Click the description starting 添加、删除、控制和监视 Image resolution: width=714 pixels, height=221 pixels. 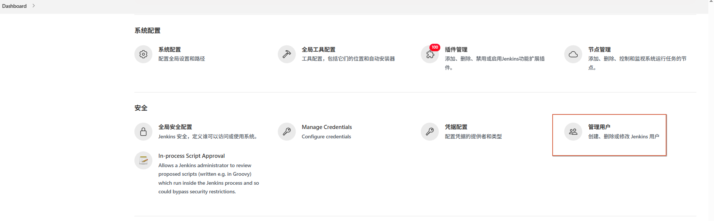point(637,63)
